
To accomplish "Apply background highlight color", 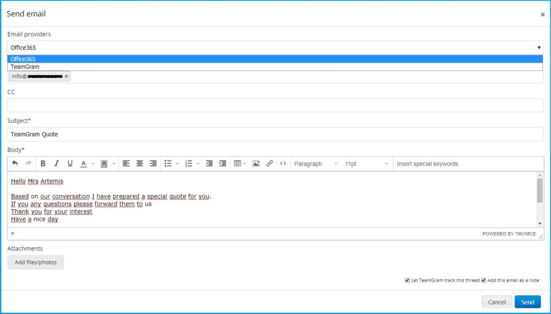I will tap(104, 164).
